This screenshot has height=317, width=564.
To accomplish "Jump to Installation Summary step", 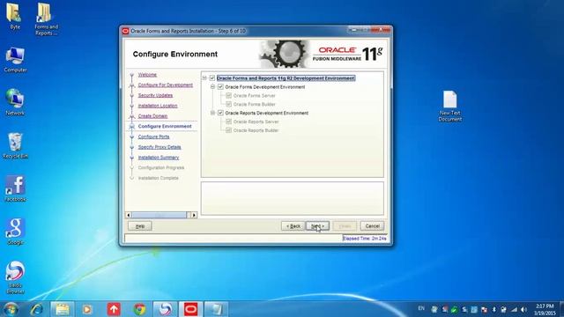I will (x=159, y=158).
